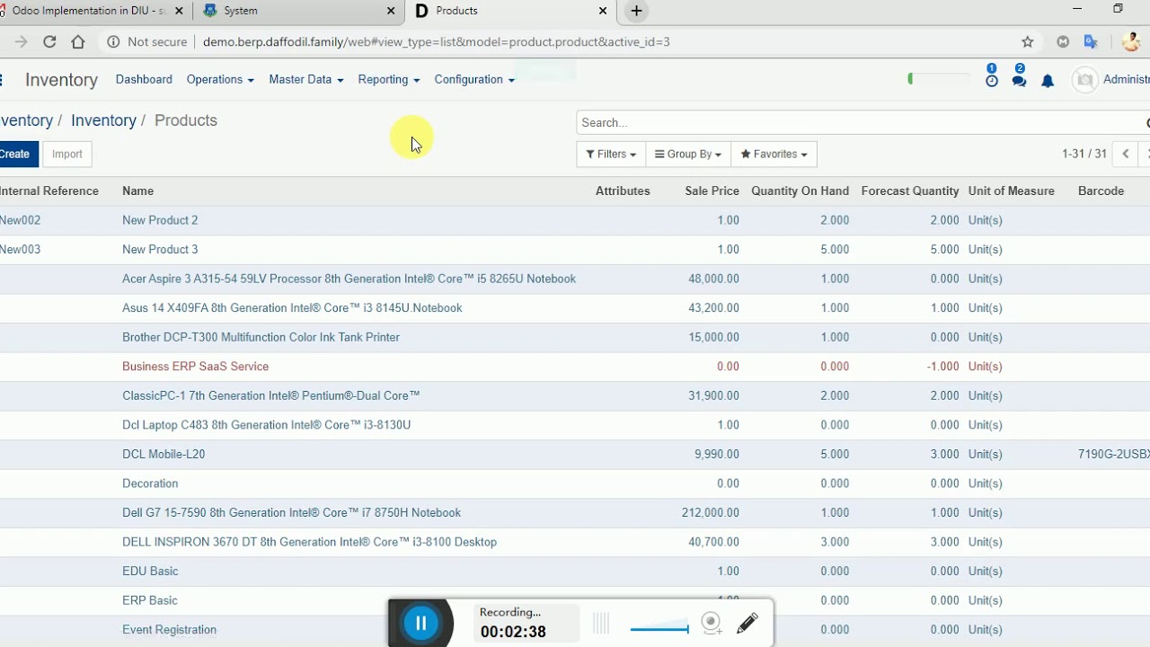Screen dimensions: 1150x647
Task: Go to Inventory breadcrumb before Products
Action: [x=103, y=120]
